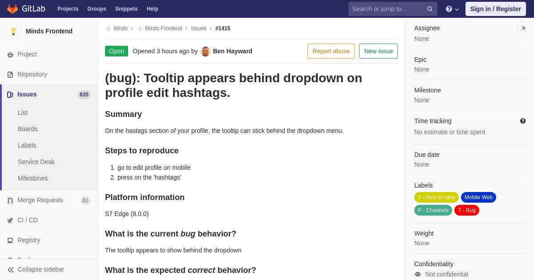Click the issue title heading
534x280 pixels.
pos(234,85)
